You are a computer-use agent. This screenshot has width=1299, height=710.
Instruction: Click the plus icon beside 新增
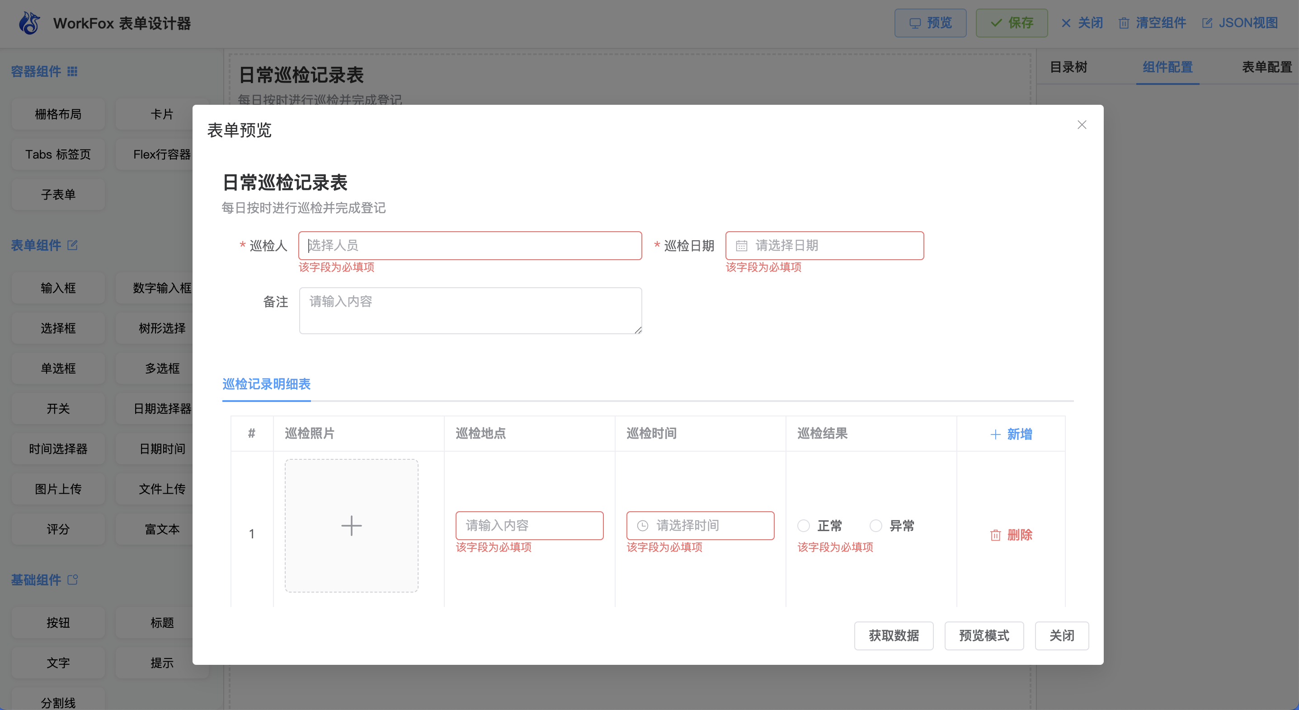(995, 434)
